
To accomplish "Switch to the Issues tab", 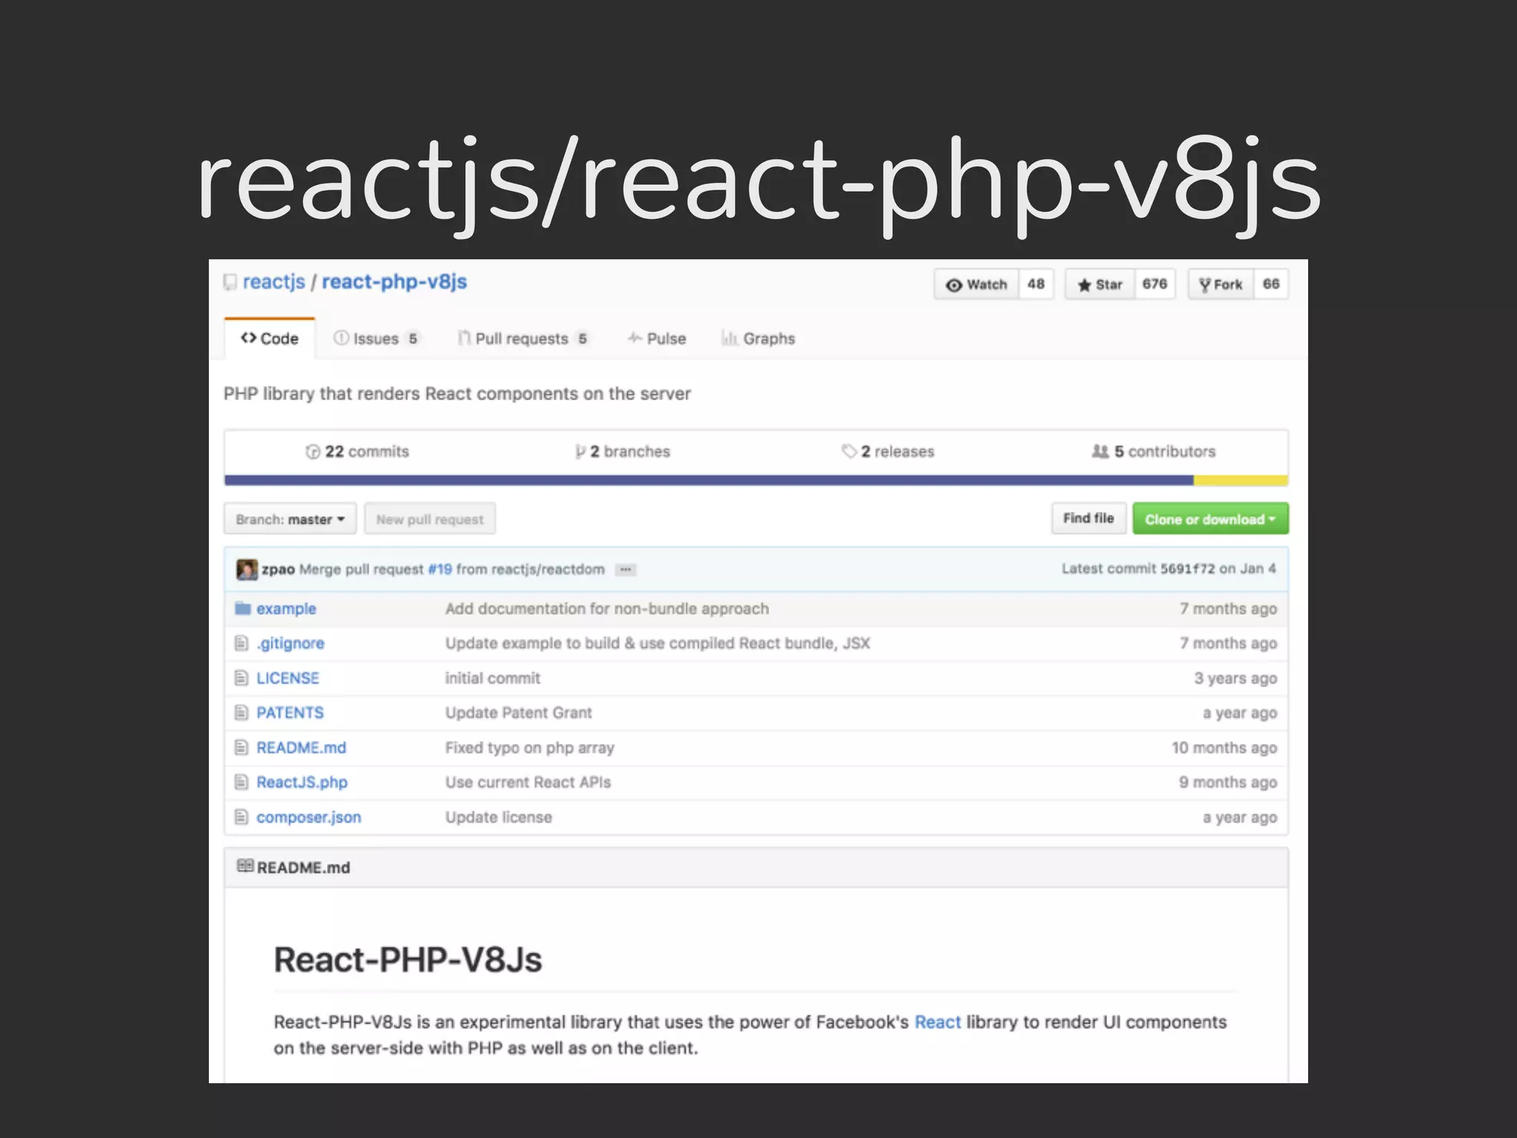I will pos(377,339).
